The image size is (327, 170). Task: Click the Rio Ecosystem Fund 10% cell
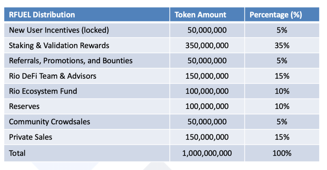point(282,91)
